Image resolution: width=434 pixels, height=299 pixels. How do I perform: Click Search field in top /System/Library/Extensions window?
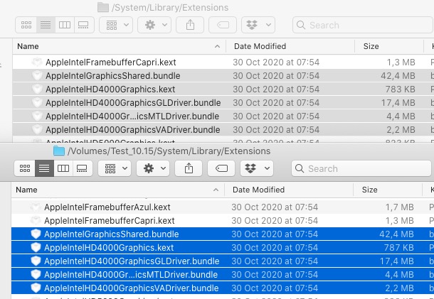tap(363, 25)
